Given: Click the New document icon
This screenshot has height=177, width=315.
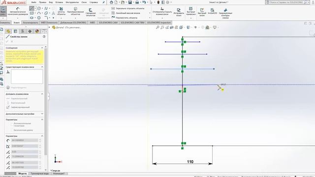Looking at the screenshot, I should [116, 2].
